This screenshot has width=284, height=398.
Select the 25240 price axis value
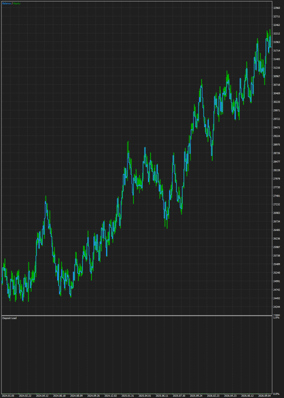277,273
